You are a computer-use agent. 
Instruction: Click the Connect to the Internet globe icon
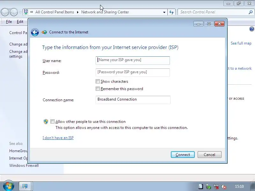pos(44,32)
